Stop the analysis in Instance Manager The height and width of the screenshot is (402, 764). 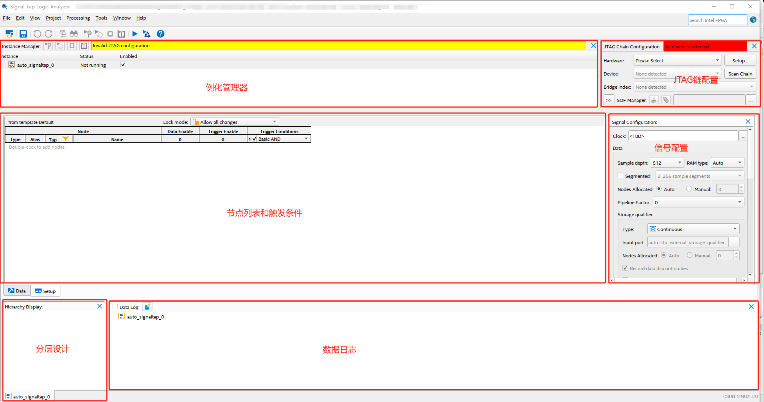click(72, 46)
